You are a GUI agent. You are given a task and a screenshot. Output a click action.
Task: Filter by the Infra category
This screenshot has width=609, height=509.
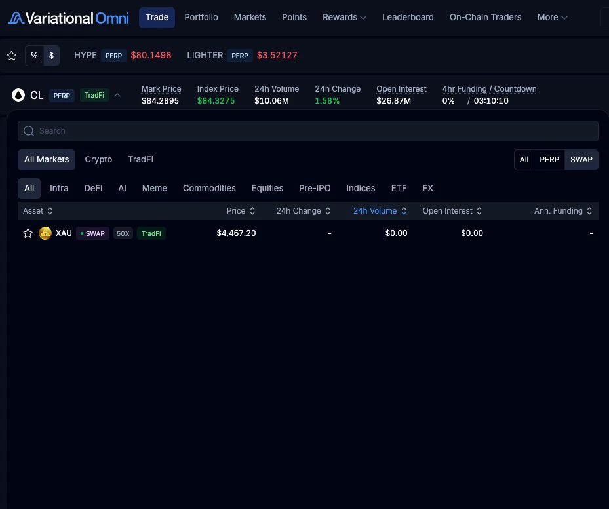(x=59, y=188)
